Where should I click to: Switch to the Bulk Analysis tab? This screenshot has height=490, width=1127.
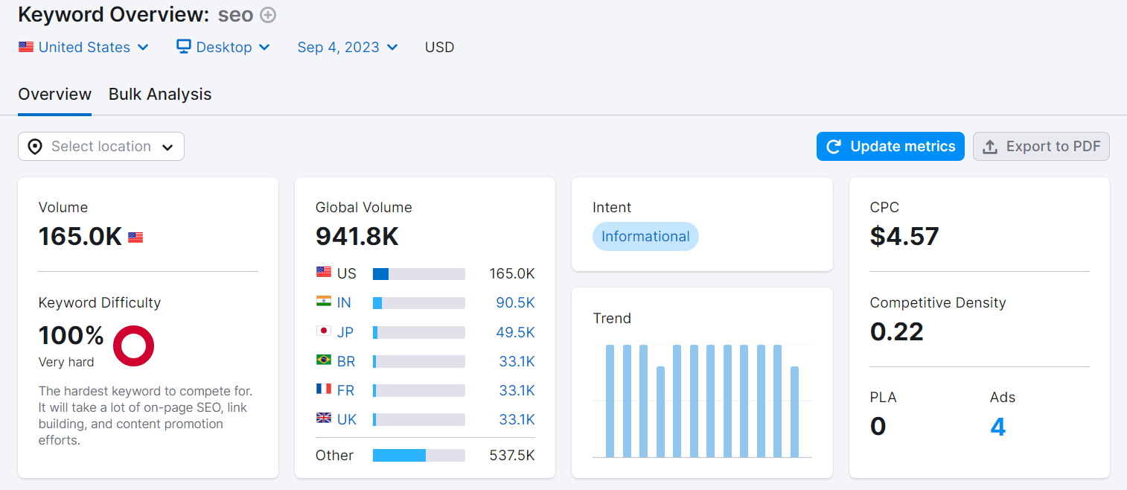[x=160, y=94]
